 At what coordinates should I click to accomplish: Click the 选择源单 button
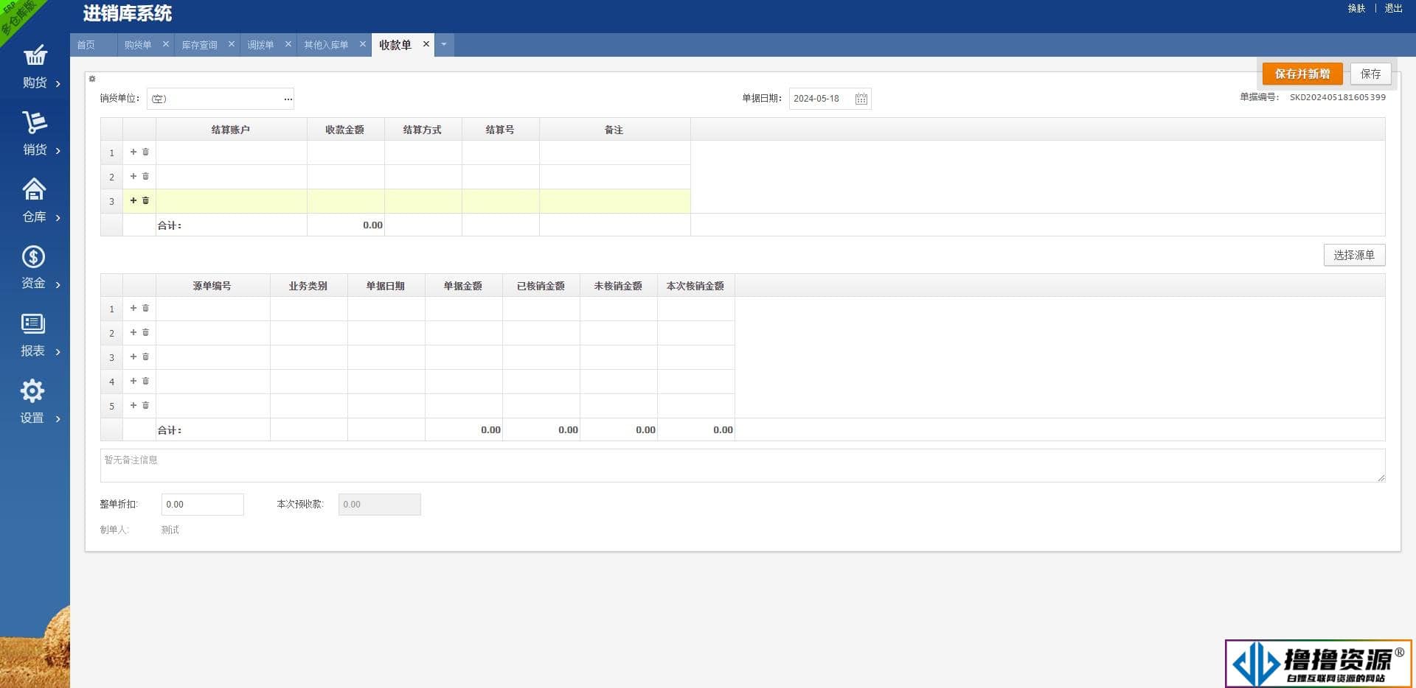[1354, 255]
